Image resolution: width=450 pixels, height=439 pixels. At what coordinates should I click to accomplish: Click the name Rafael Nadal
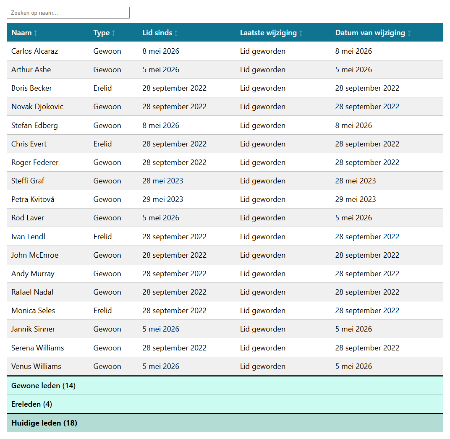coord(32,292)
